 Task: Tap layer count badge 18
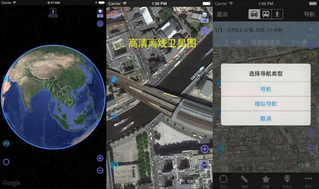205,21
